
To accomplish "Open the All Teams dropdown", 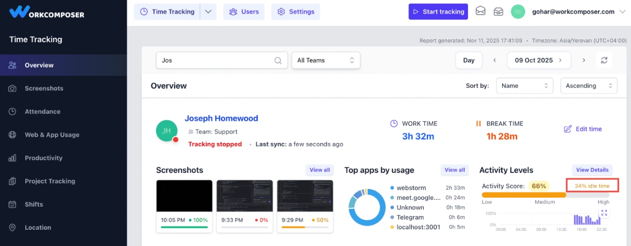I will click(326, 60).
